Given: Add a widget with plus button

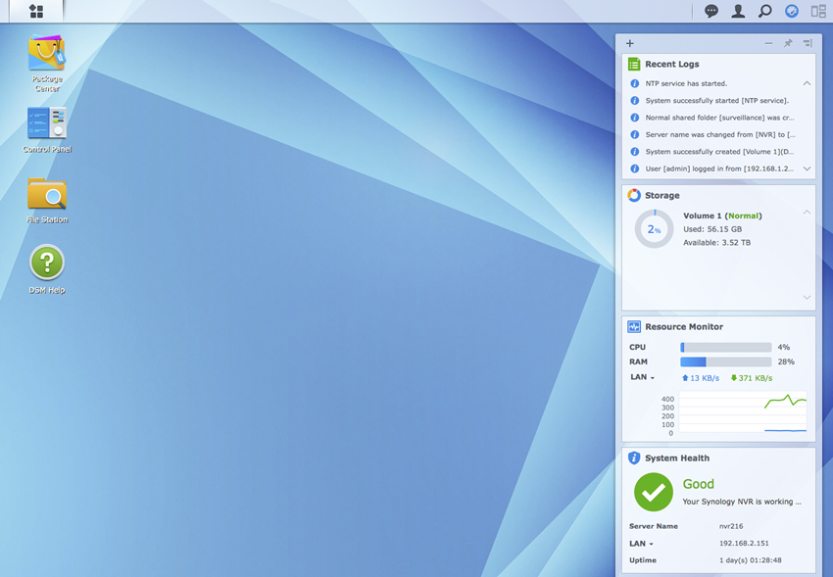Looking at the screenshot, I should coord(630,43).
